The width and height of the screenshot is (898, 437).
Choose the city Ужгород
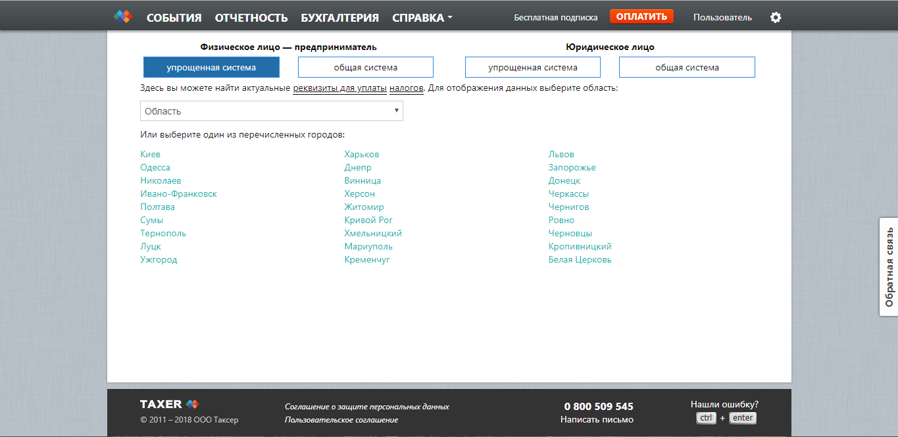159,259
